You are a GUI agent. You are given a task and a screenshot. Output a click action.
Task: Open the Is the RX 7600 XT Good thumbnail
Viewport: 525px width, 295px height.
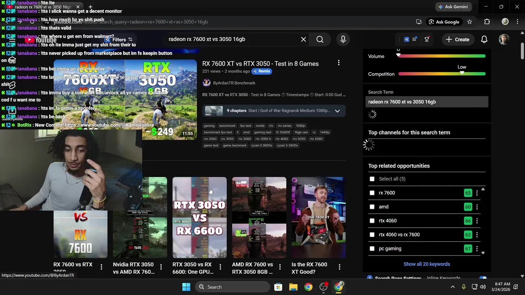[319, 218]
